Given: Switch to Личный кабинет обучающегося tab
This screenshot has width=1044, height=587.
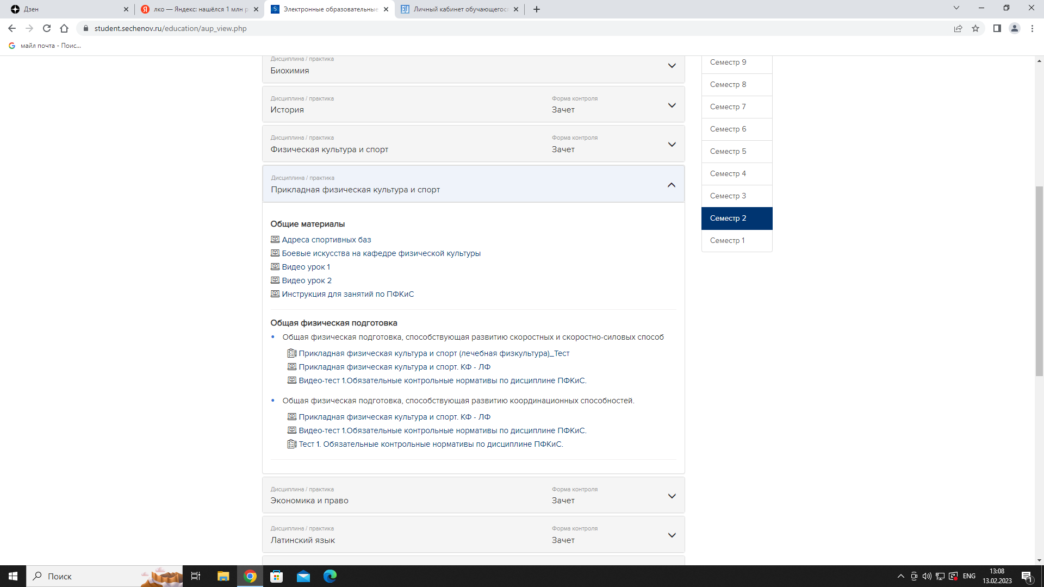Looking at the screenshot, I should tap(459, 9).
